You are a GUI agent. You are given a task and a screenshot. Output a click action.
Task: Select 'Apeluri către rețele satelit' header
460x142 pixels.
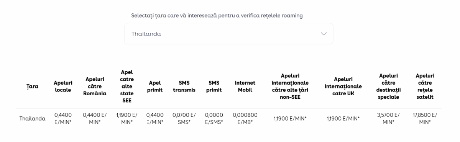pos(425,86)
